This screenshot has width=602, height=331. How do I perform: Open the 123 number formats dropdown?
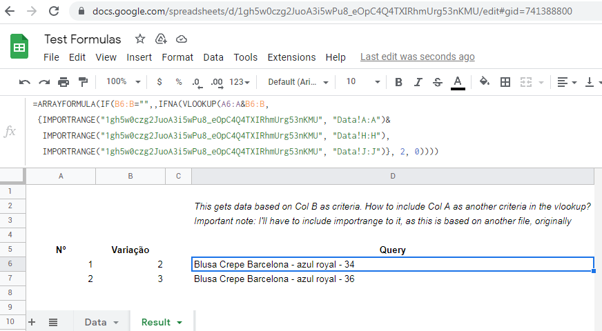point(240,82)
